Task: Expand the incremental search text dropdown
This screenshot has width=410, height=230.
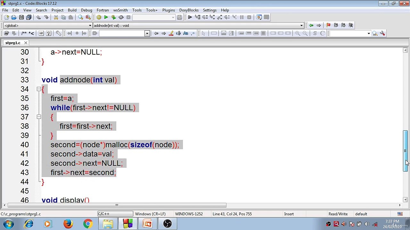Action: [x=147, y=34]
